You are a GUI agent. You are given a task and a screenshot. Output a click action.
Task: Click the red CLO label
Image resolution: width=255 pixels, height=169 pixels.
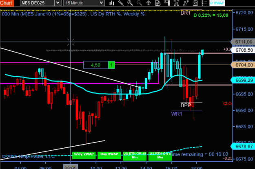coord(227,103)
